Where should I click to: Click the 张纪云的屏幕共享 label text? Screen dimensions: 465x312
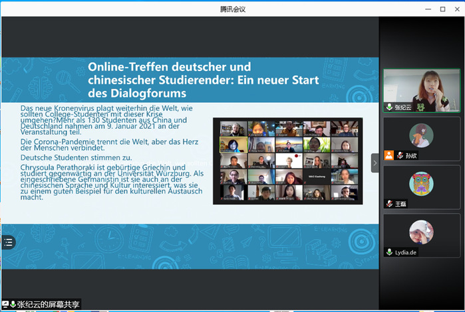click(48, 304)
